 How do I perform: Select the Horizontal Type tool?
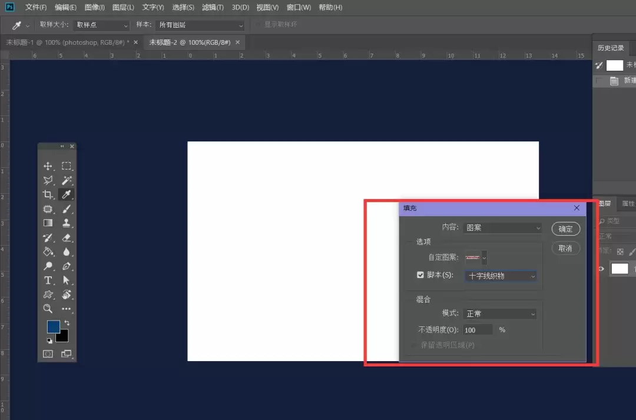coord(48,280)
